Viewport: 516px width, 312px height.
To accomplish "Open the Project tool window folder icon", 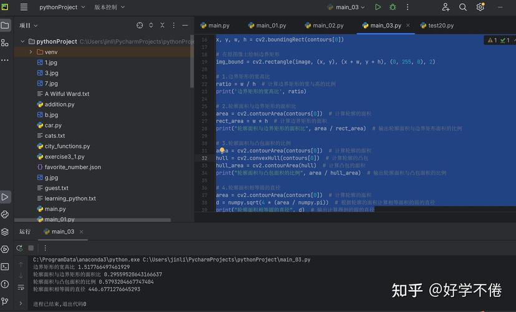I will pyautogui.click(x=5, y=26).
